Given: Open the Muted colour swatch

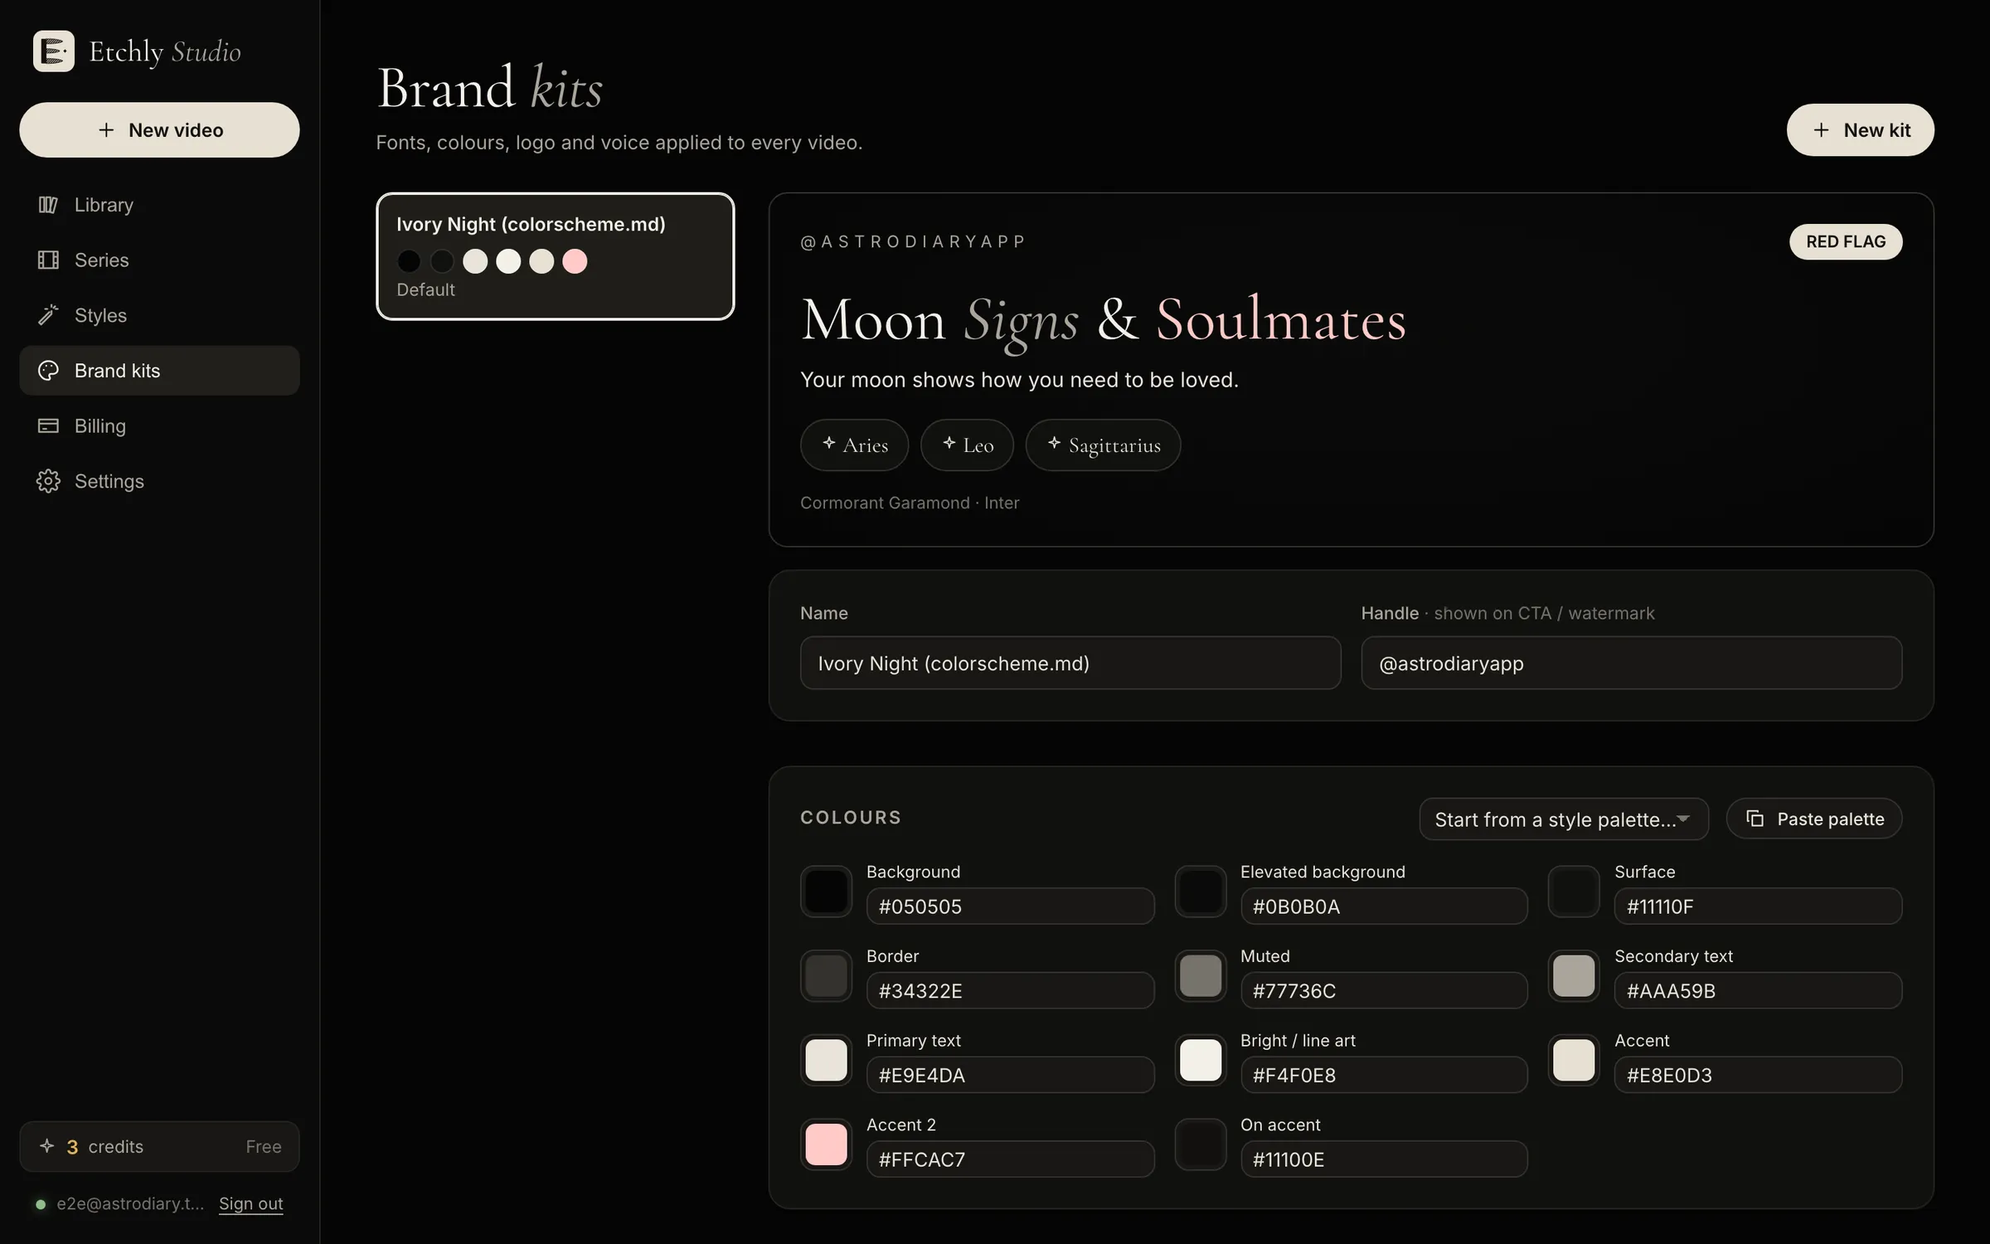Looking at the screenshot, I should tap(1200, 976).
